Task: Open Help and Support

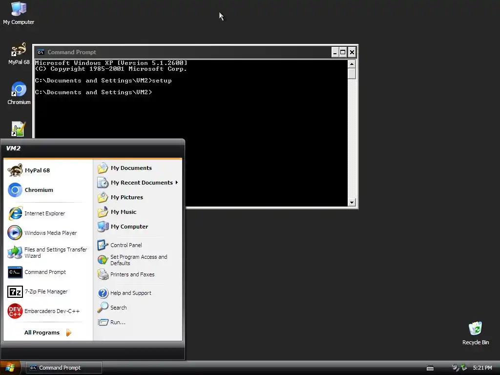Action: pos(138,293)
